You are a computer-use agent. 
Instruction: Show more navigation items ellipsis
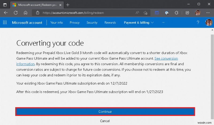tap(163, 23)
